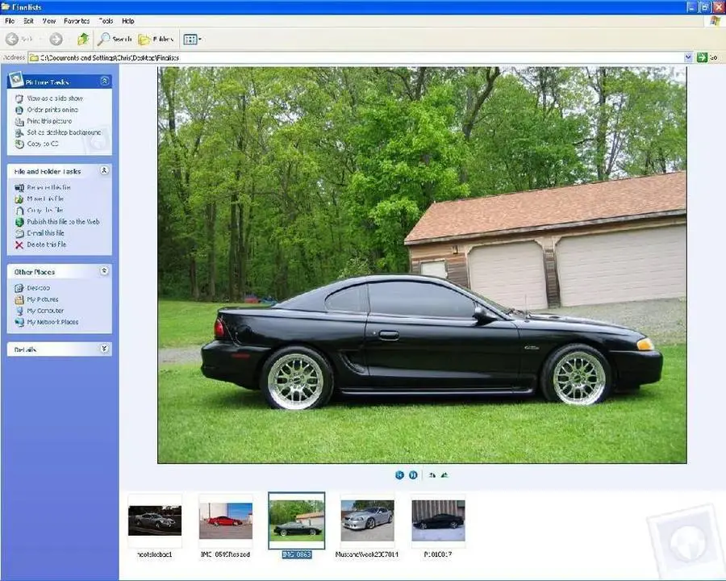Click View as a slide show link

click(55, 98)
